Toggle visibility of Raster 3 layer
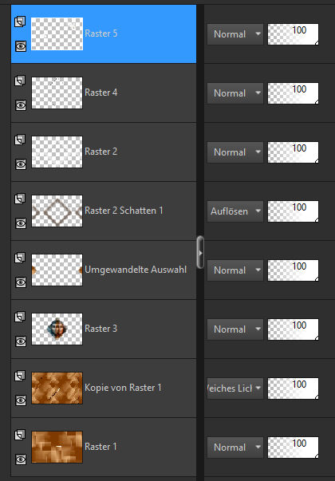335x481 pixels. (21, 341)
